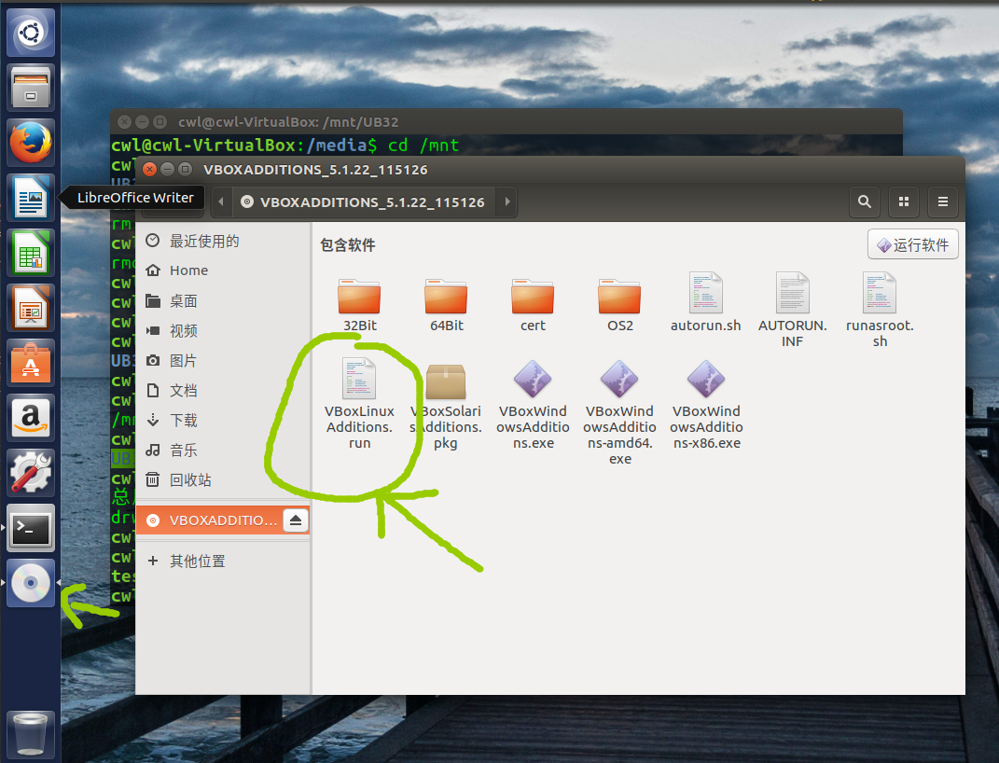Screen dimensions: 999x763
Task: Go to Home in sidebar
Action: click(x=223, y=271)
